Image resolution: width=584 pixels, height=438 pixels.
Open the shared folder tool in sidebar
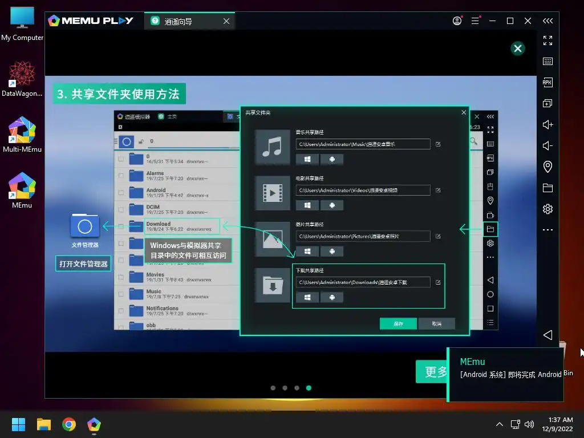pyautogui.click(x=547, y=188)
